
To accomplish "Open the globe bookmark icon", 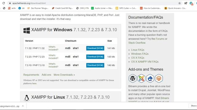I will (4, 8).
